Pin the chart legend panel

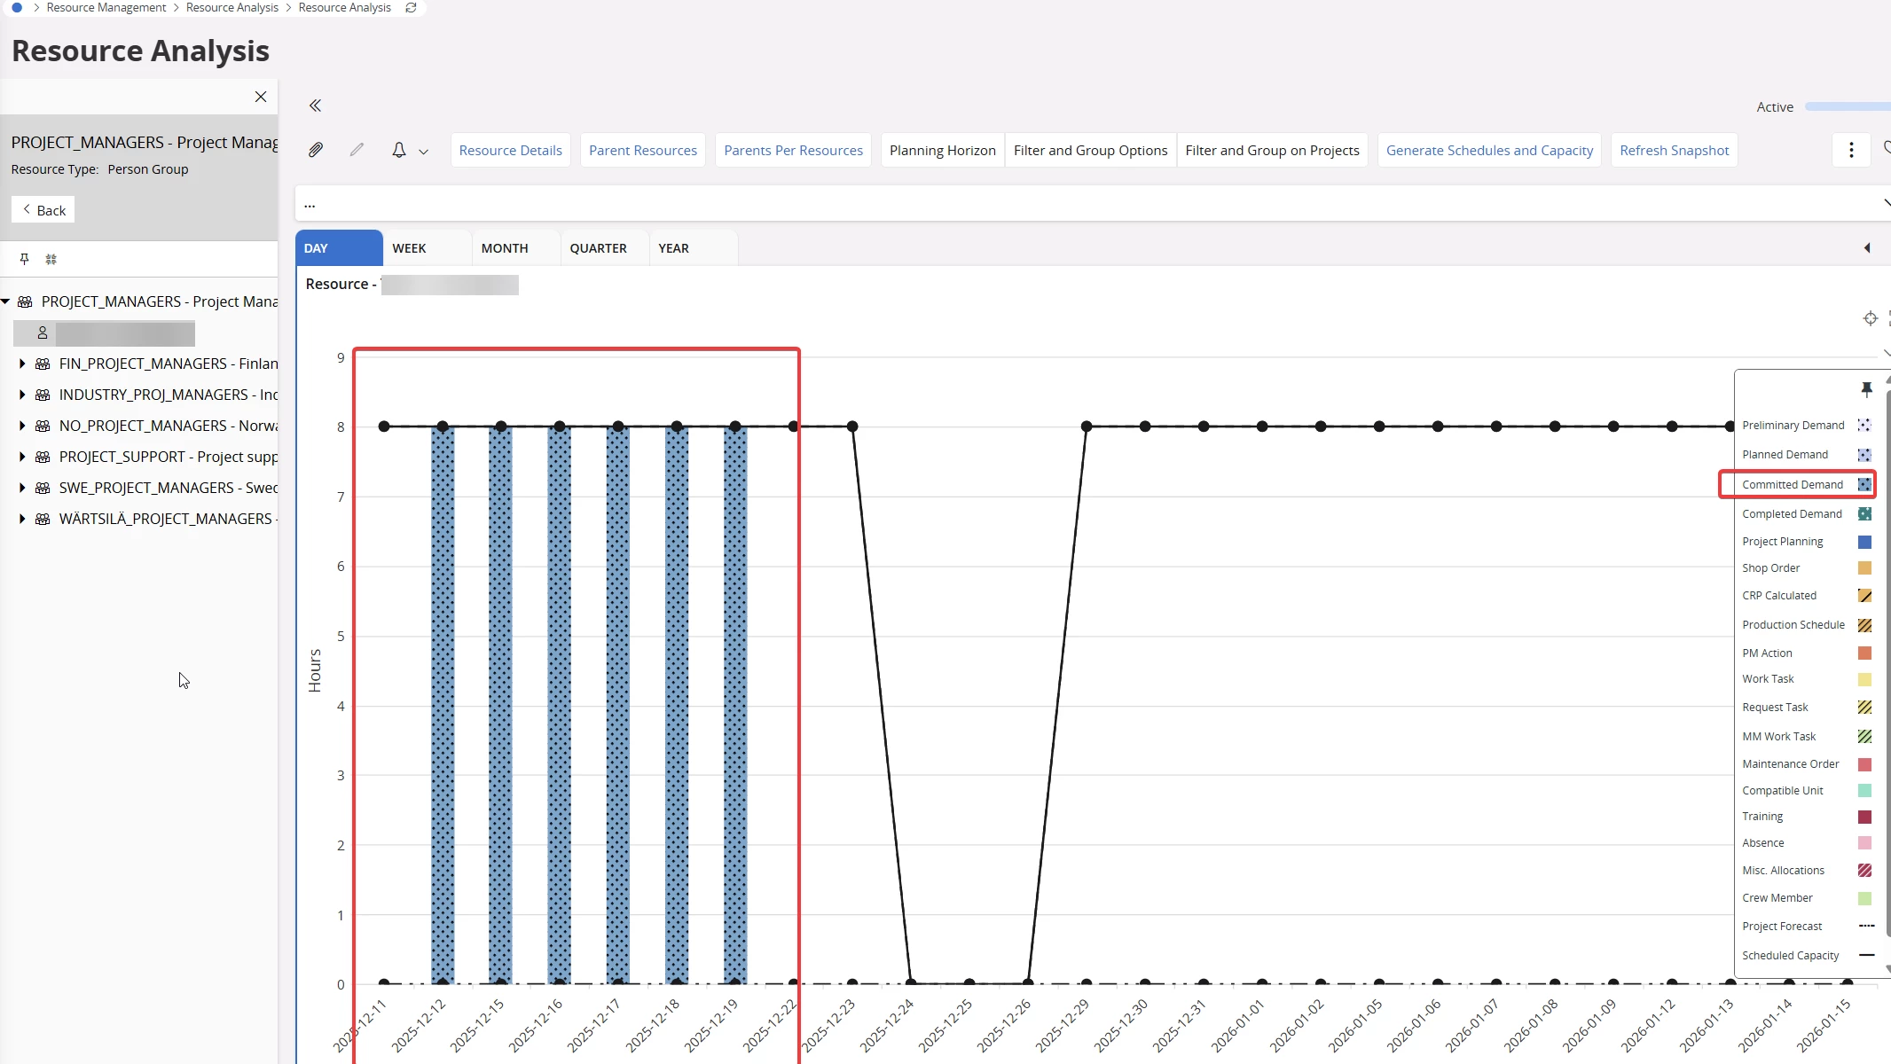click(x=1866, y=388)
